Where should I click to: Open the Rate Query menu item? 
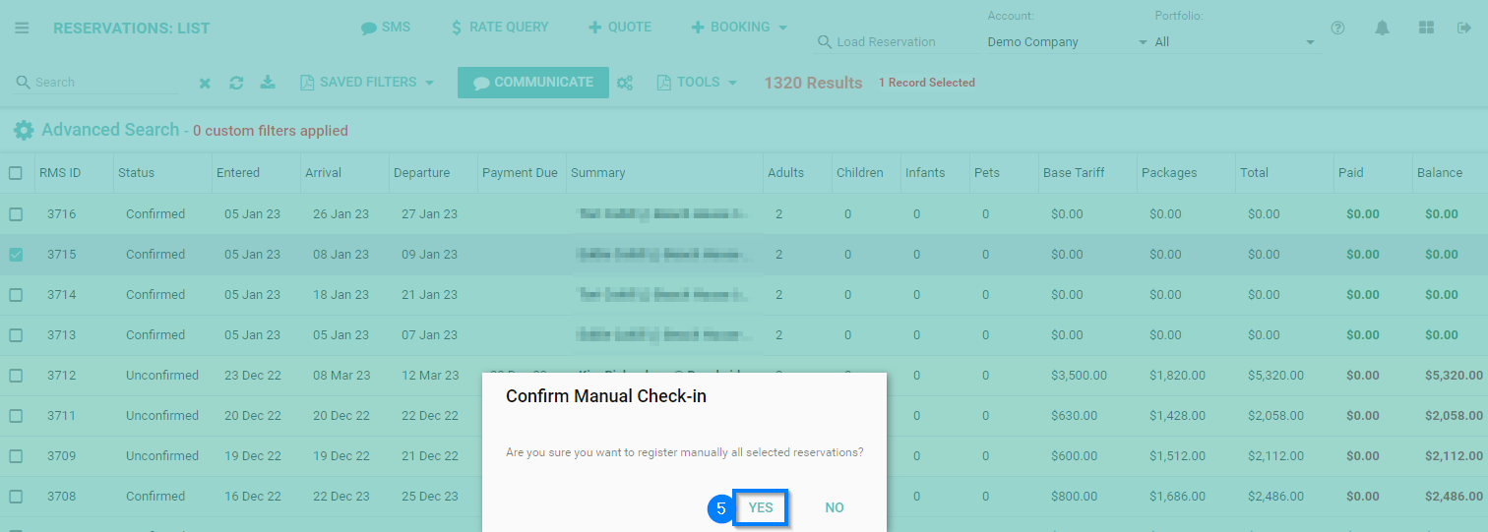click(499, 28)
